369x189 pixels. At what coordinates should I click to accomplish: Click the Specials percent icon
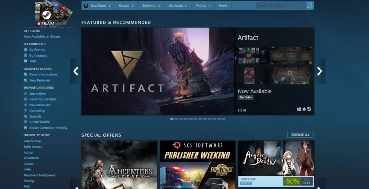(25, 116)
